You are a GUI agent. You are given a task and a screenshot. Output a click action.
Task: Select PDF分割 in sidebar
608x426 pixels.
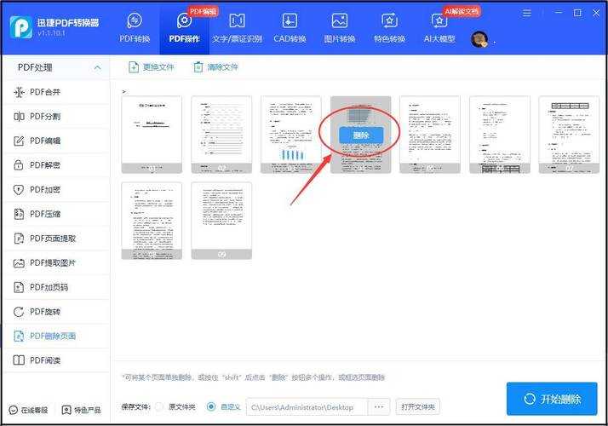coord(56,117)
